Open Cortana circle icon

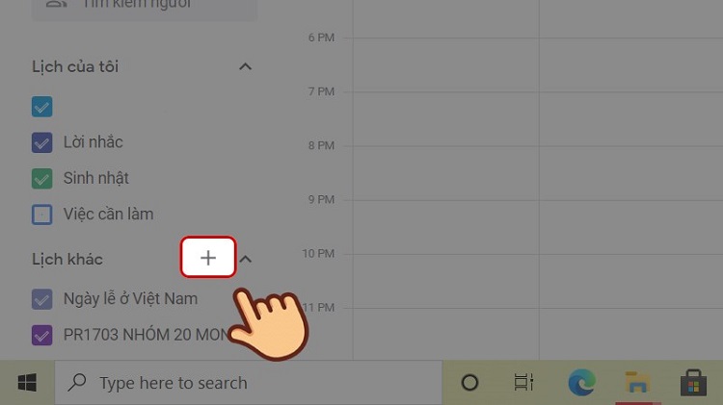(x=469, y=383)
